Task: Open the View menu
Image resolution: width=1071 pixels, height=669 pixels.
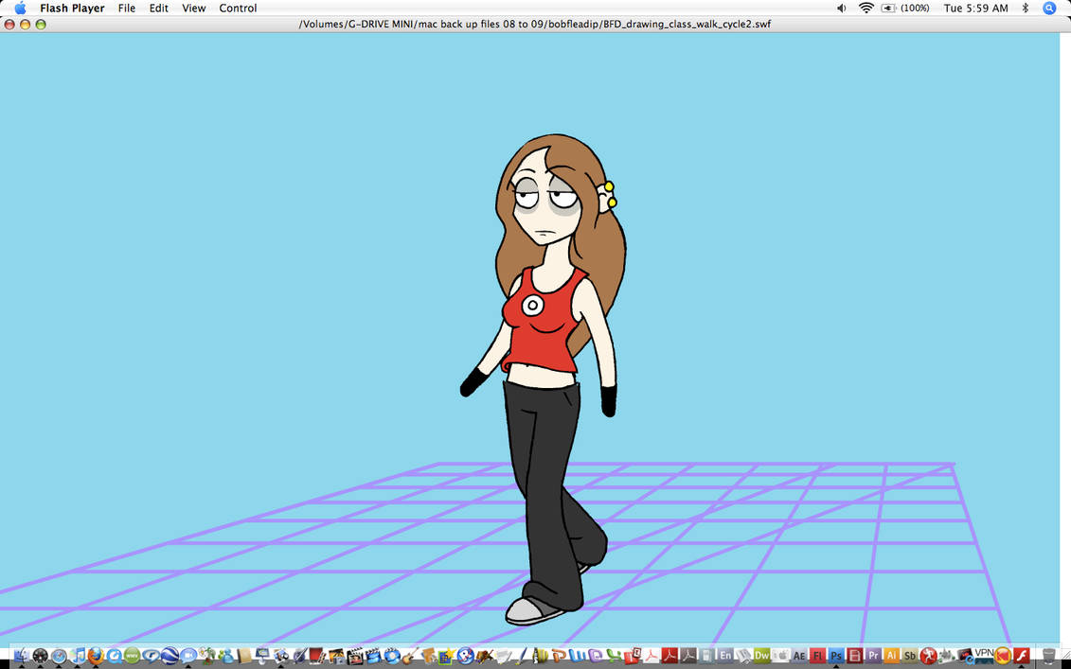Action: click(193, 8)
